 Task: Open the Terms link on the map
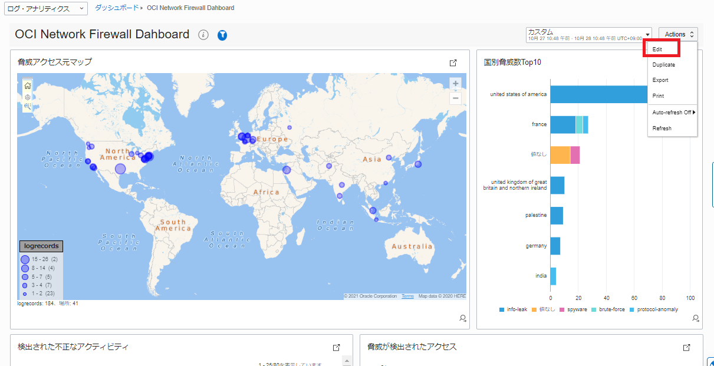pos(407,295)
